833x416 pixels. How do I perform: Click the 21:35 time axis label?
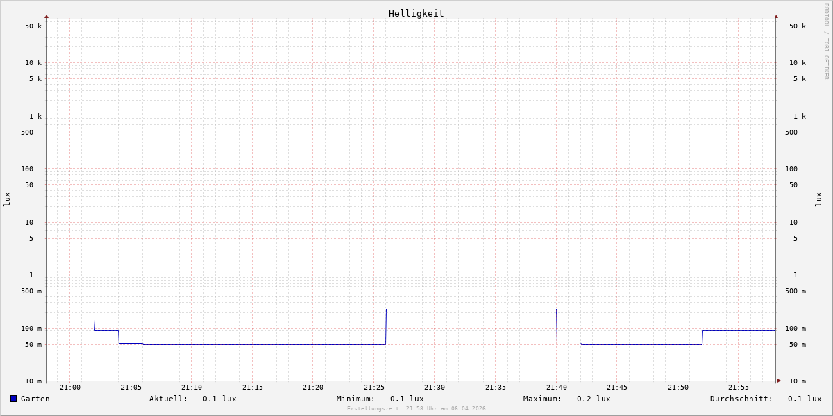(x=496, y=388)
